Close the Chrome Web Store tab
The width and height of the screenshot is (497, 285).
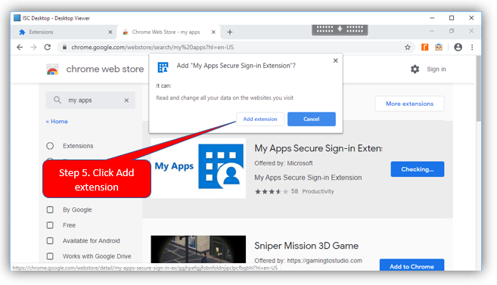[213, 32]
